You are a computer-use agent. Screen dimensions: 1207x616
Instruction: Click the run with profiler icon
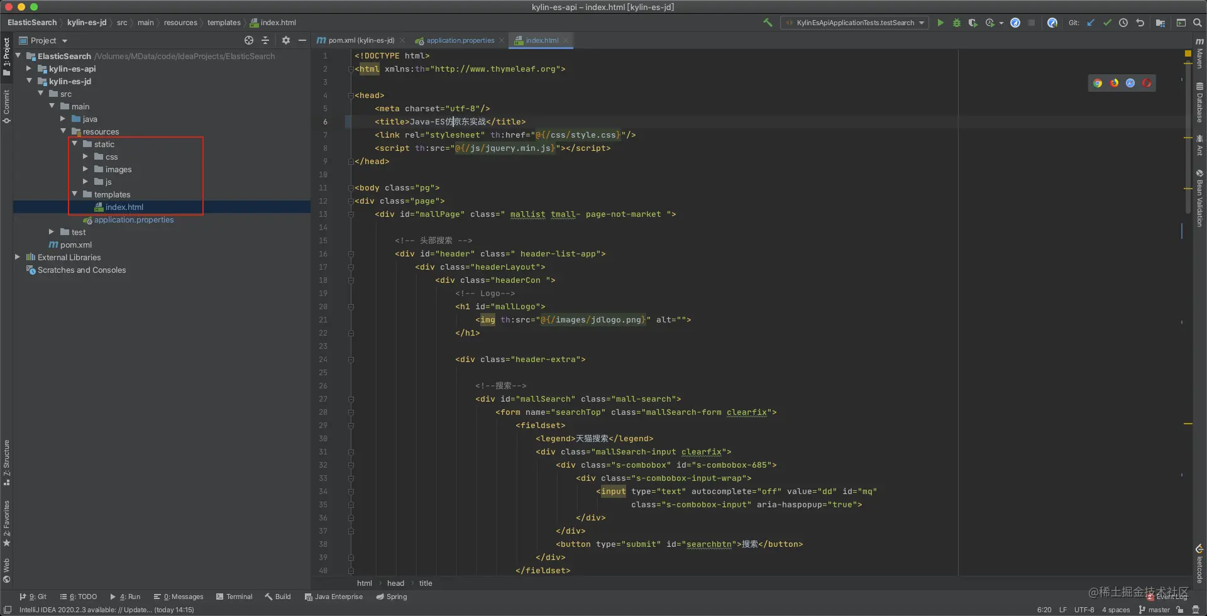989,23
